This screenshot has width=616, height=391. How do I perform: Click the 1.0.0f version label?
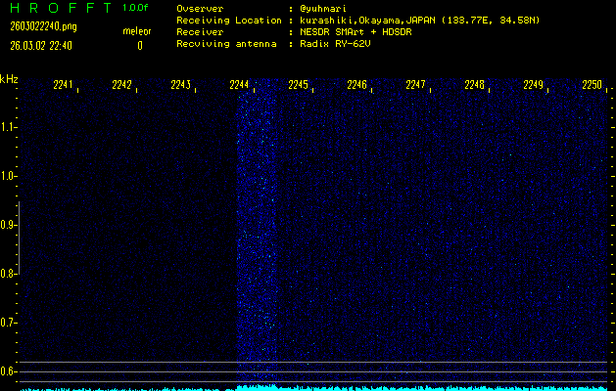(136, 8)
